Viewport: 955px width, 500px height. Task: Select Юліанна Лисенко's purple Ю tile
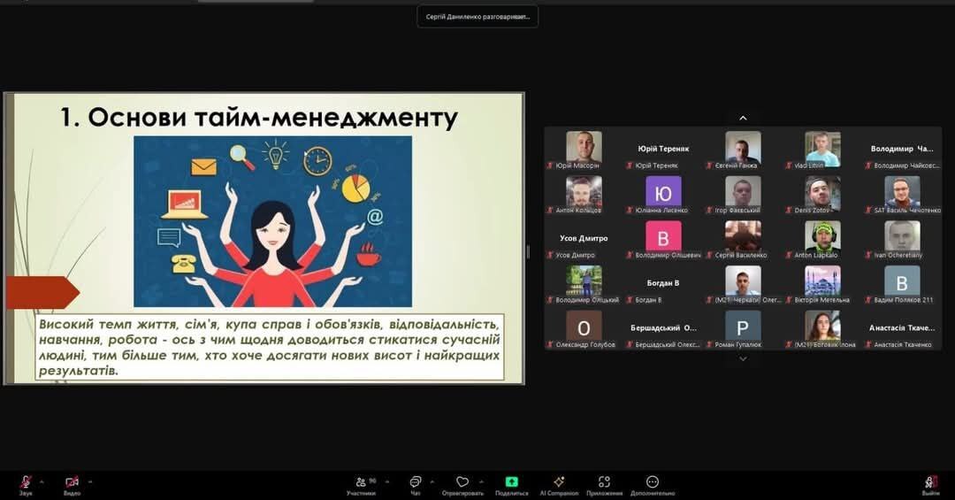coord(663,191)
